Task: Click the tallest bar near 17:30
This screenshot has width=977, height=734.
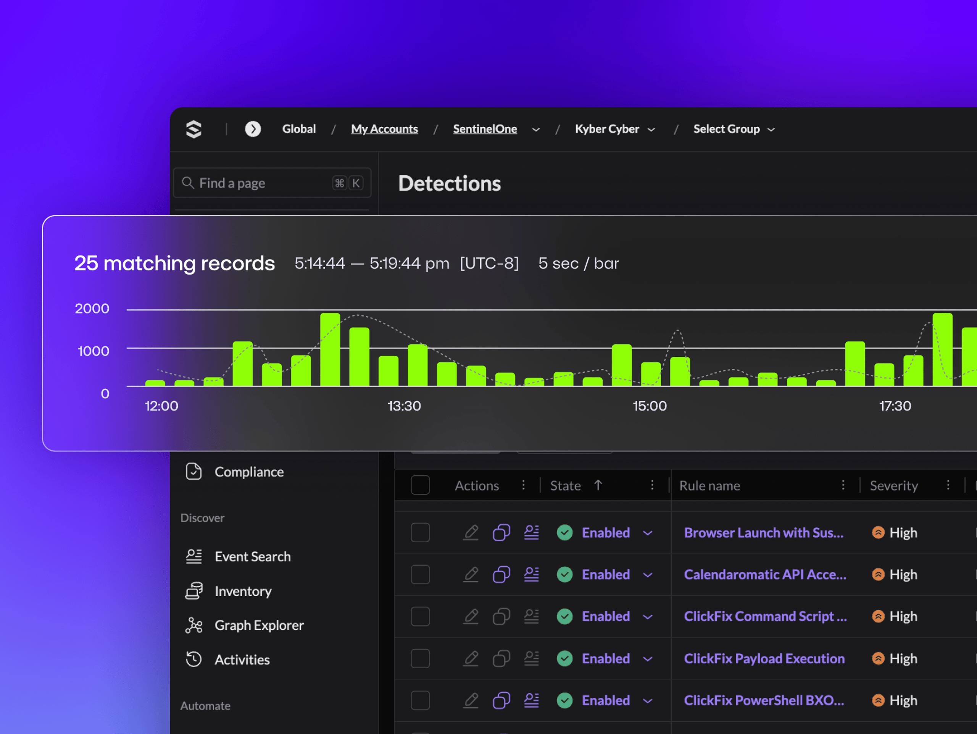Action: pos(942,349)
